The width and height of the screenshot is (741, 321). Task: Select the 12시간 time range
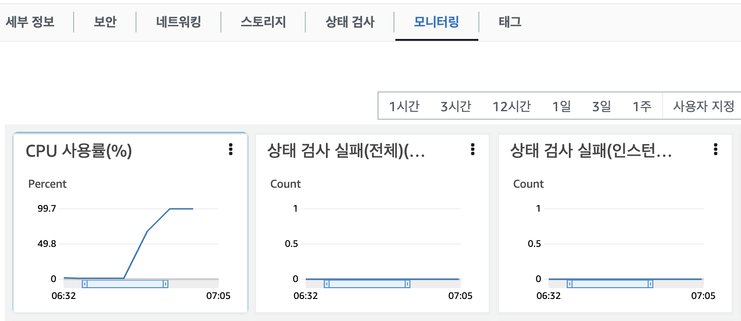click(x=511, y=107)
